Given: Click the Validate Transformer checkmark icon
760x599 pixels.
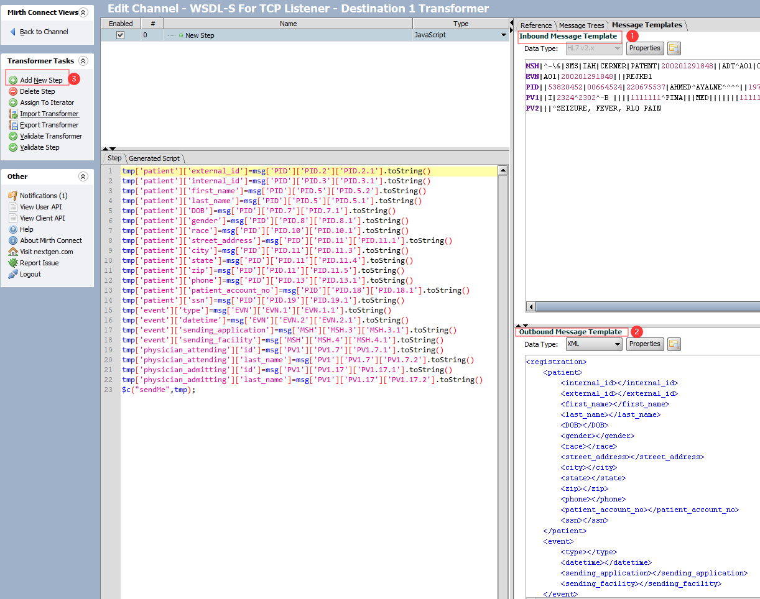Looking at the screenshot, I should pyautogui.click(x=13, y=136).
